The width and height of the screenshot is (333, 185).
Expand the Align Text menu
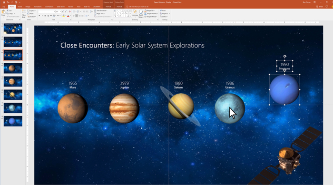tap(99, 14)
